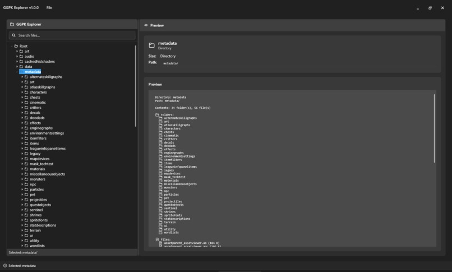Viewport: 452px width, 272px height.
Task: Select items folder in the tree
Action: [34, 143]
